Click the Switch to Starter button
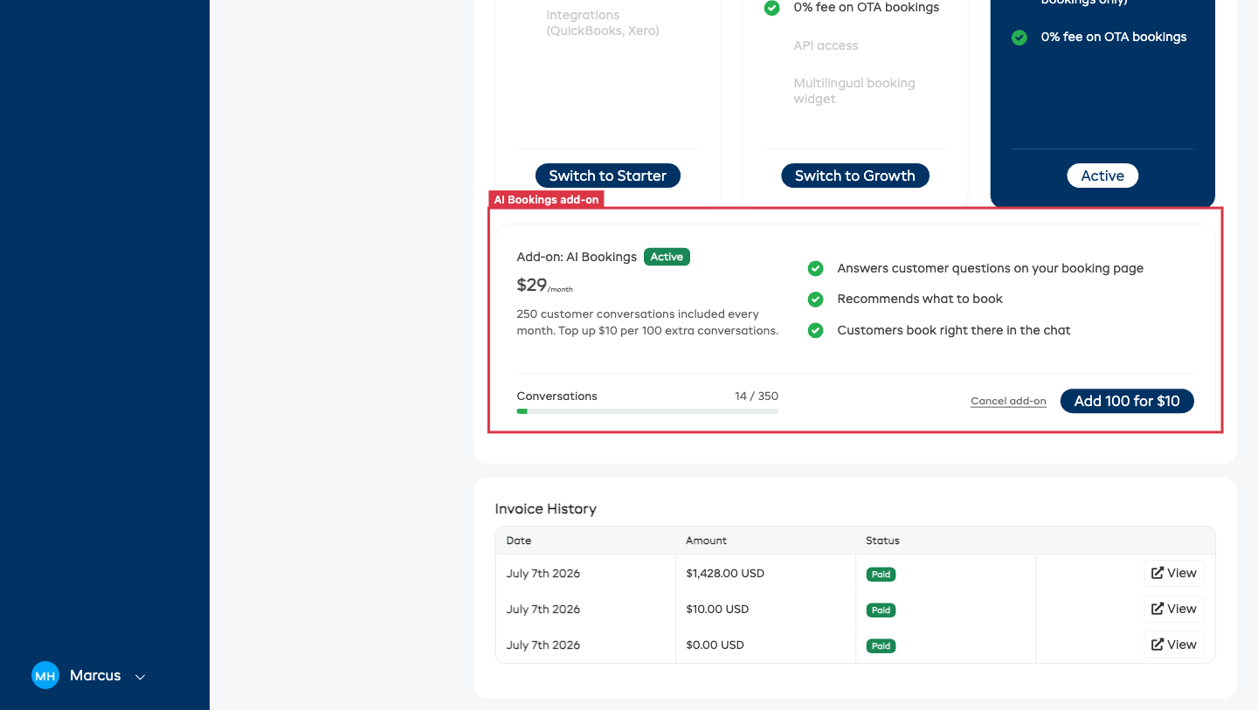This screenshot has width=1258, height=710. (608, 176)
